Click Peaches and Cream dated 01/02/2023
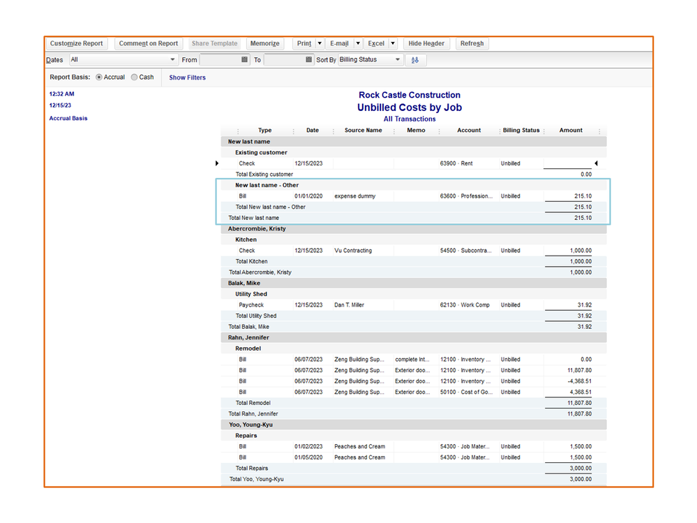Viewport: 697px width, 523px height. point(359,446)
